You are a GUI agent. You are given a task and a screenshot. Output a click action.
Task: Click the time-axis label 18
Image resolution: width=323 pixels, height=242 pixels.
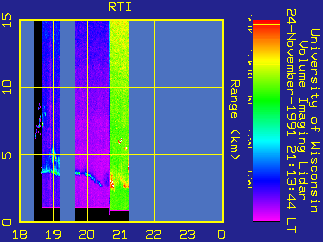[x=20, y=234]
